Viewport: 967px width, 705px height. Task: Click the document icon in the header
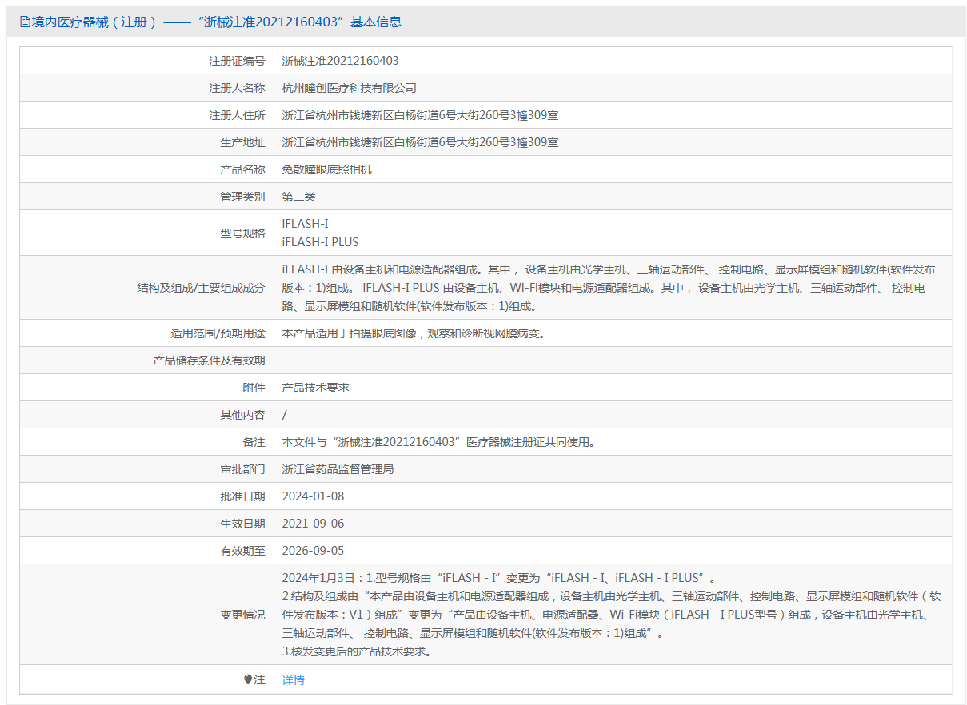(25, 22)
